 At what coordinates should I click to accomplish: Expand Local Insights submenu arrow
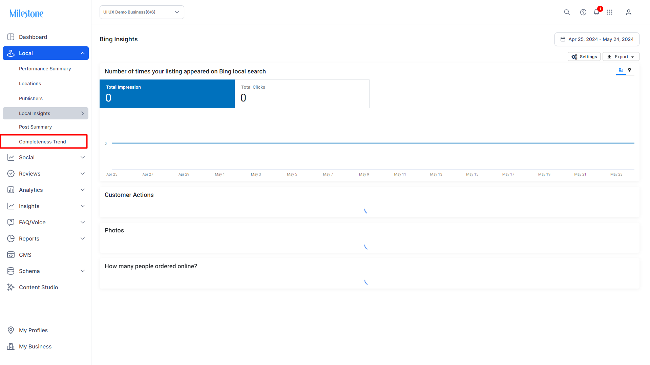coord(83,113)
